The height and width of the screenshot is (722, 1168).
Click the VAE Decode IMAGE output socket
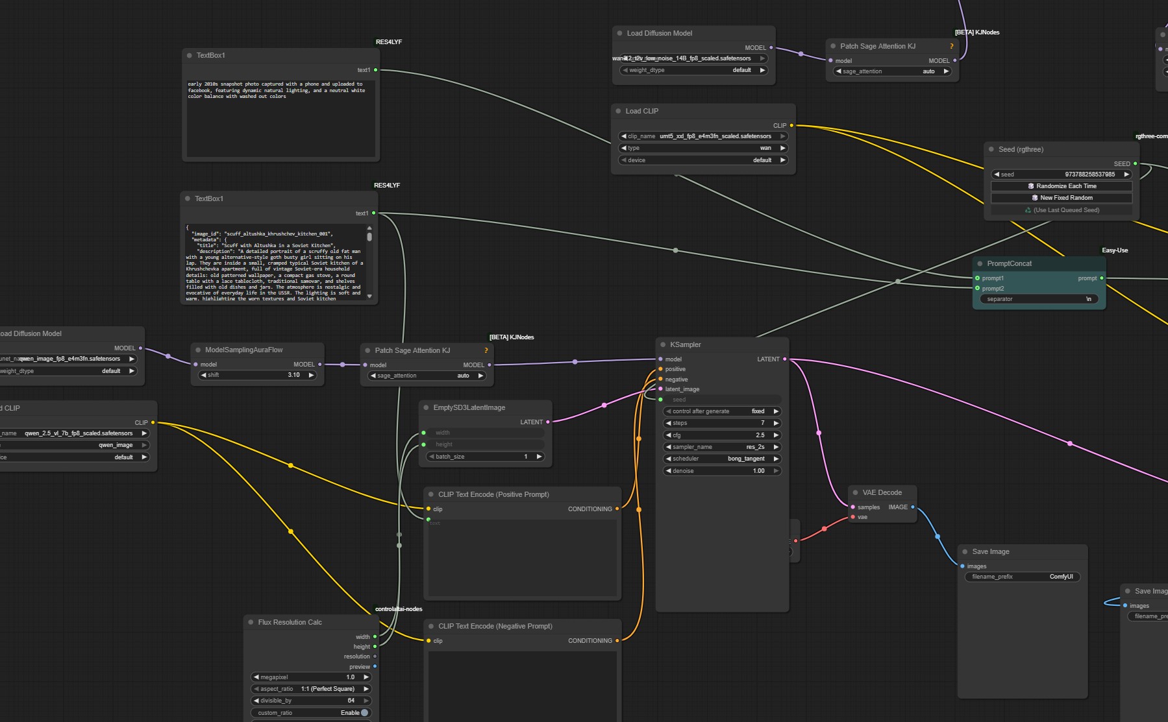tap(913, 507)
